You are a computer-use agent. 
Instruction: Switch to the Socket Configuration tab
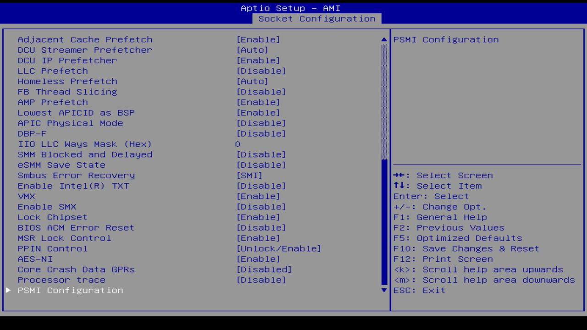pyautogui.click(x=317, y=19)
